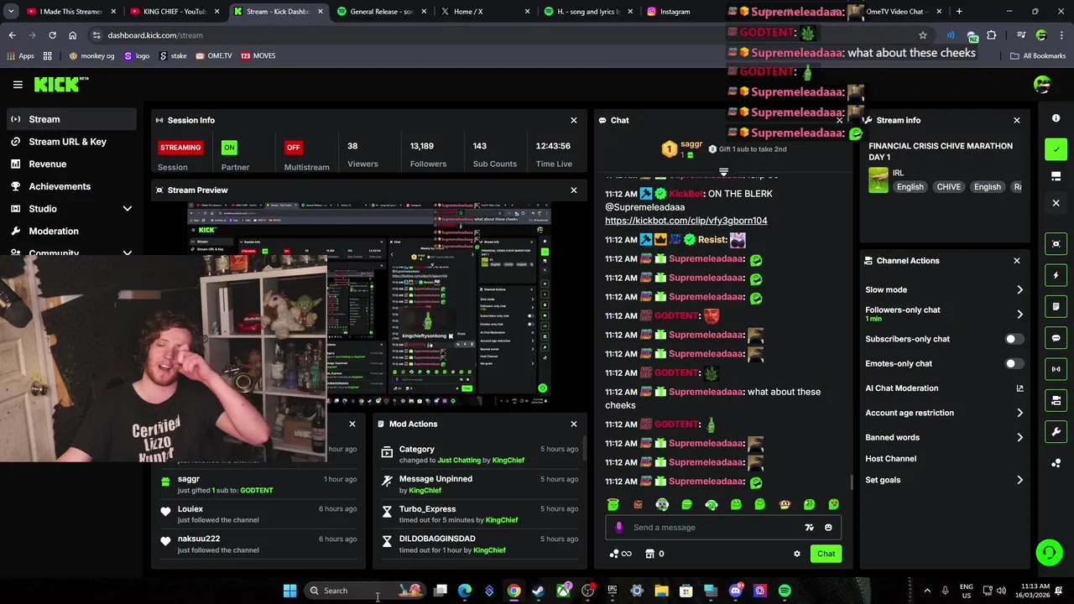Click the purple microphone icon in chat input
1074x604 pixels.
coord(619,528)
